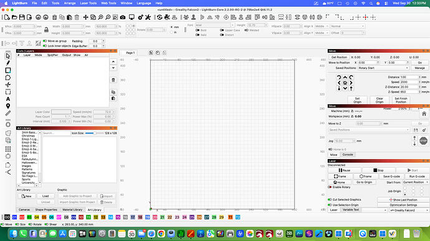Switch to the Shape Properties tab

(x=46, y=209)
